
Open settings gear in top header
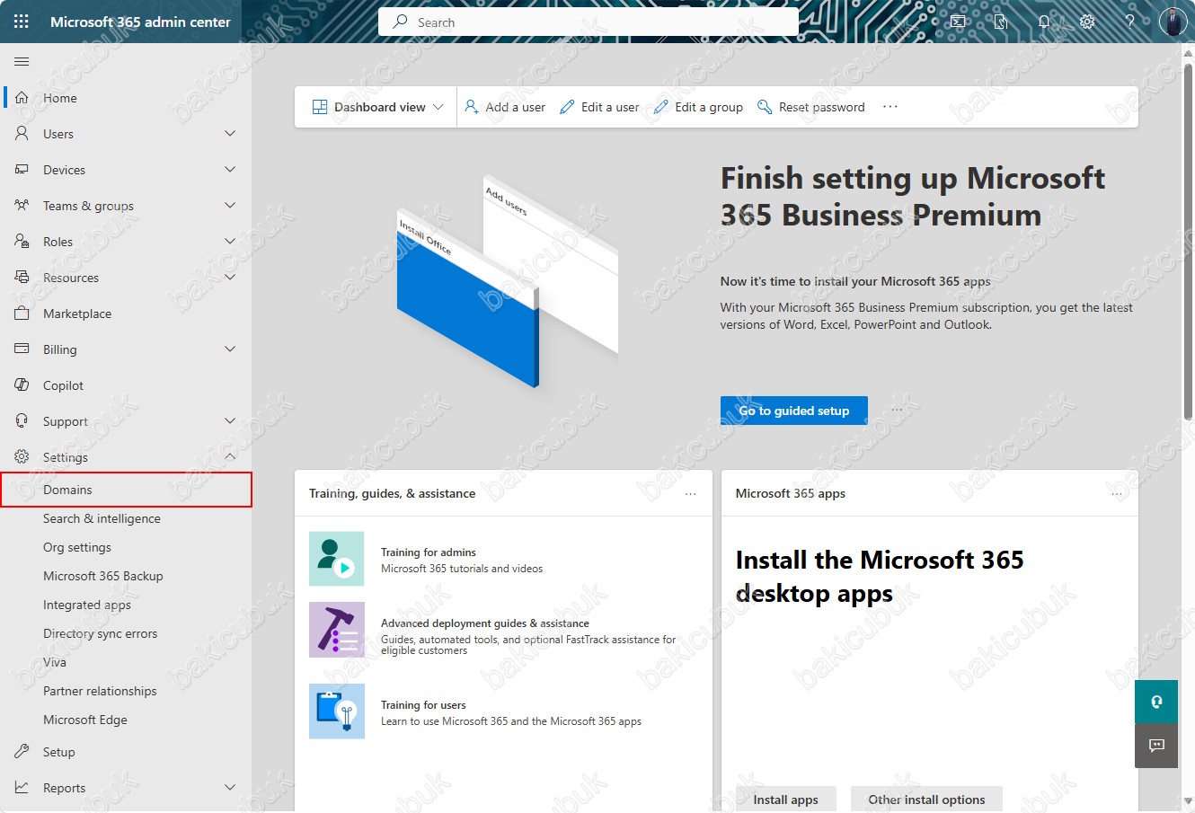tap(1087, 22)
